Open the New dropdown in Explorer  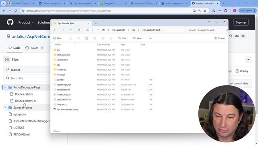[58, 38]
